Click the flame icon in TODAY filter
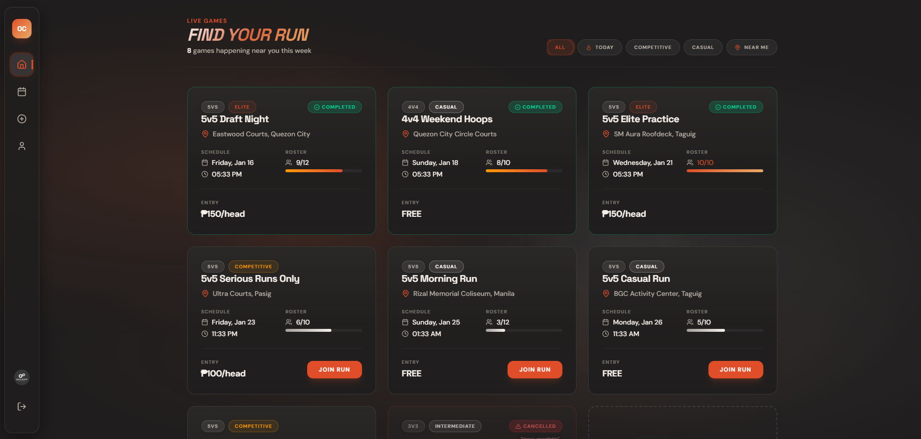The height and width of the screenshot is (439, 921). [589, 48]
